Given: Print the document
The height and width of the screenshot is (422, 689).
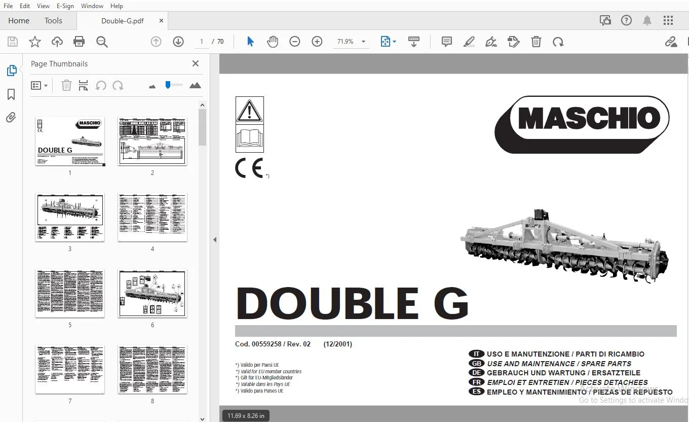Looking at the screenshot, I should point(79,42).
